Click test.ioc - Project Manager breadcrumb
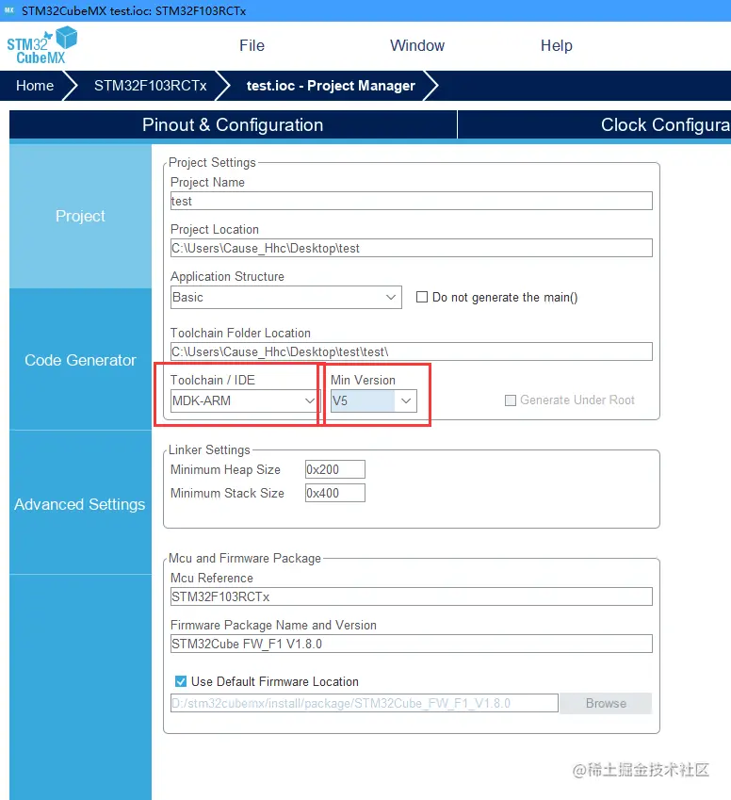 [x=331, y=85]
